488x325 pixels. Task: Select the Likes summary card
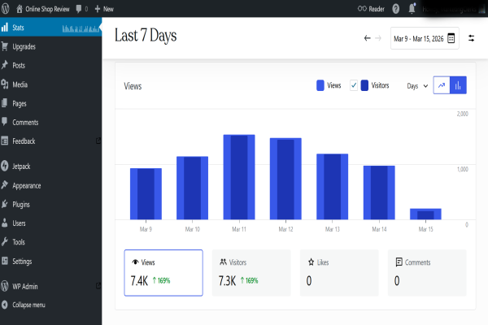tap(339, 272)
